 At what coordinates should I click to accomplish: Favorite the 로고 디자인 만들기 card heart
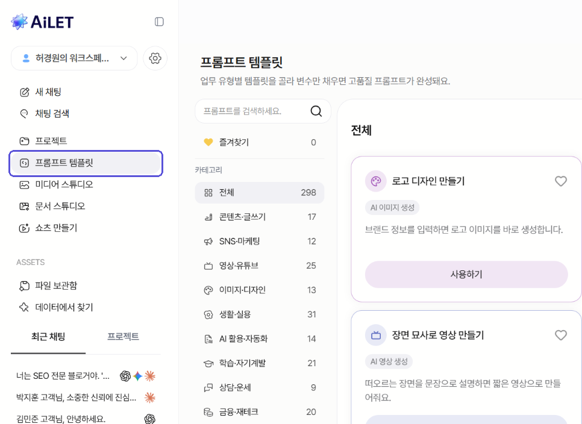coord(561,181)
